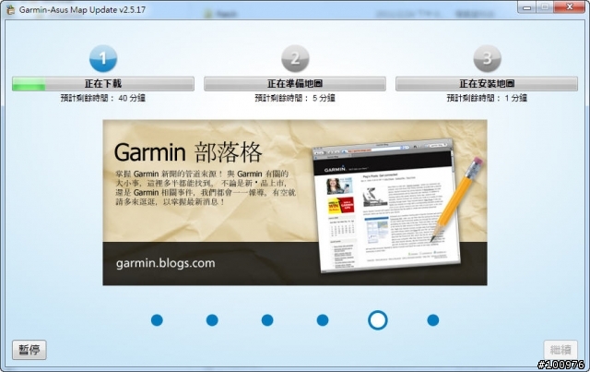Click the pencil icon in banner

456,199
